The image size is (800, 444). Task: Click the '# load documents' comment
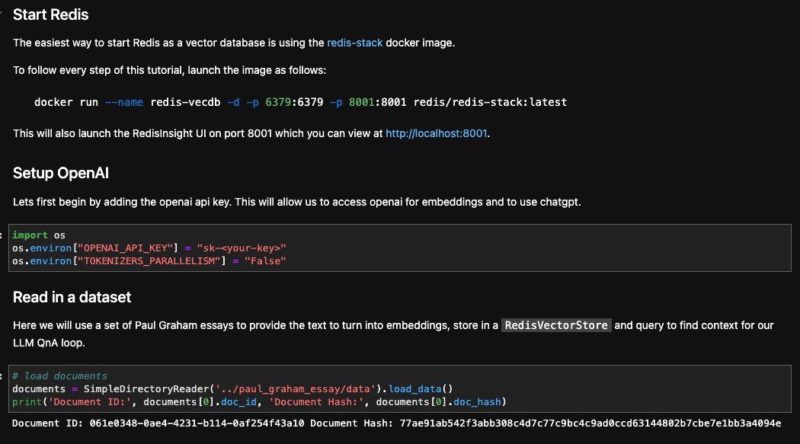click(59, 376)
